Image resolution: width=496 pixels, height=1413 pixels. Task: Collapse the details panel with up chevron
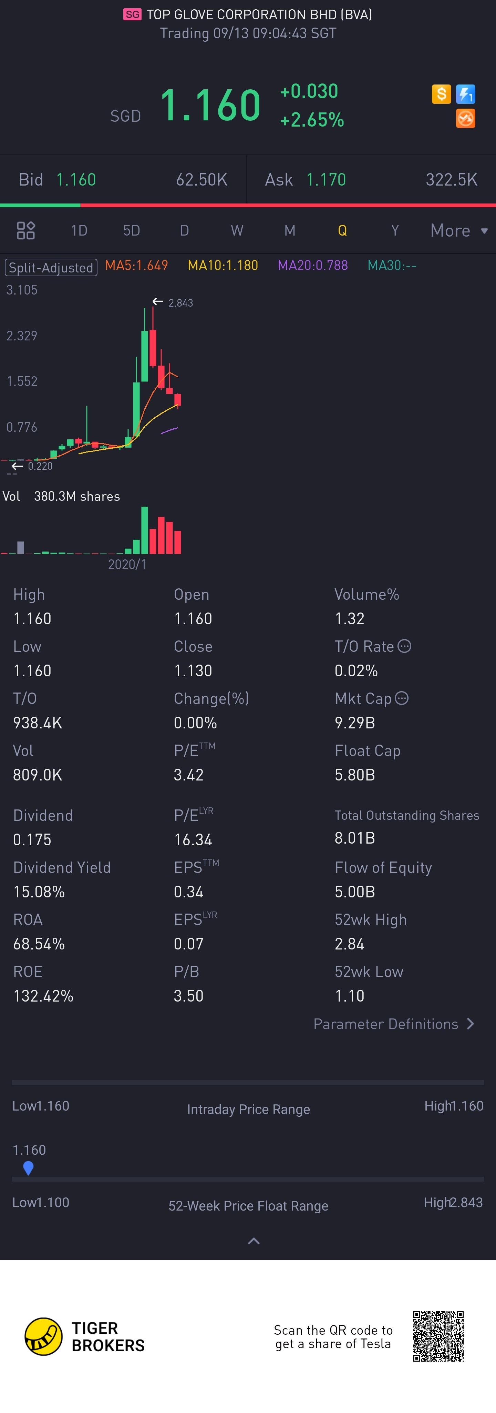pyautogui.click(x=254, y=1241)
